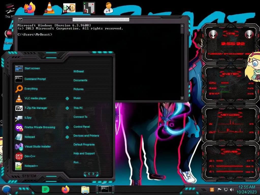Viewport: 260px width, 195px height.
Task: Open Pictures from start menu
Action: click(x=78, y=89)
